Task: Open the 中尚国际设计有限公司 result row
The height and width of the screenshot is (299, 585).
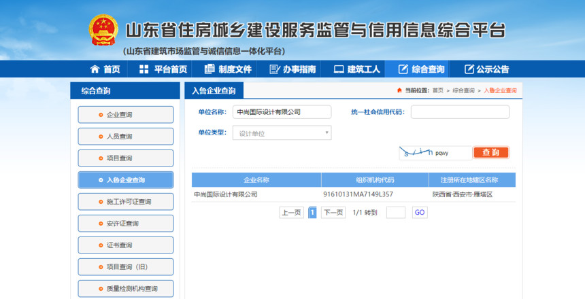Action: pyautogui.click(x=226, y=194)
